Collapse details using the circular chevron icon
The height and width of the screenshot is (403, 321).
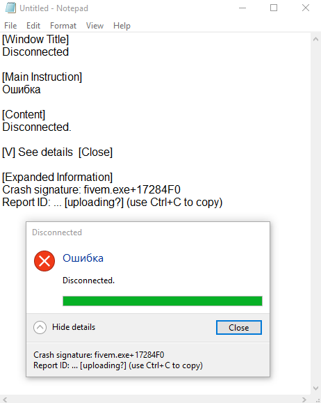[x=40, y=327]
